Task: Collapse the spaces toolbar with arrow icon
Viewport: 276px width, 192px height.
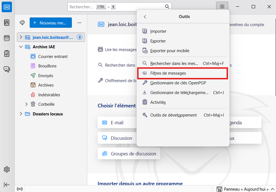Action: (7, 185)
